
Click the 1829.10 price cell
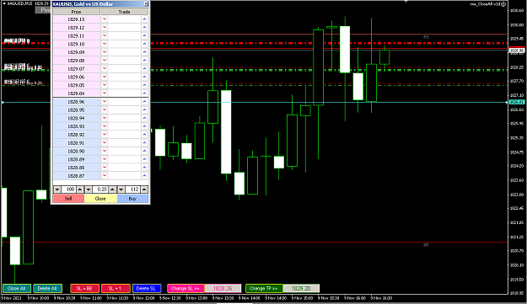(76, 44)
